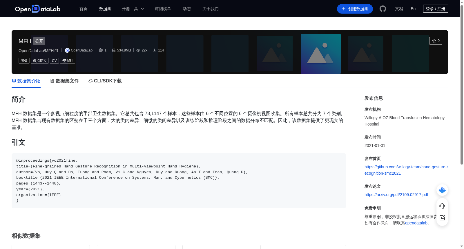
Task: Open the 文档 link in the header
Action: [399, 9]
